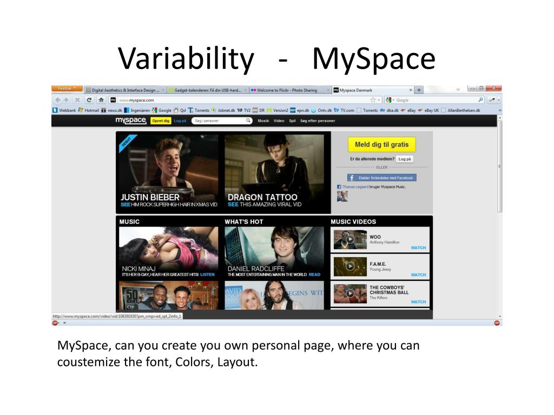Open the New Tab plus button
This screenshot has height=415, width=554.
419,90
